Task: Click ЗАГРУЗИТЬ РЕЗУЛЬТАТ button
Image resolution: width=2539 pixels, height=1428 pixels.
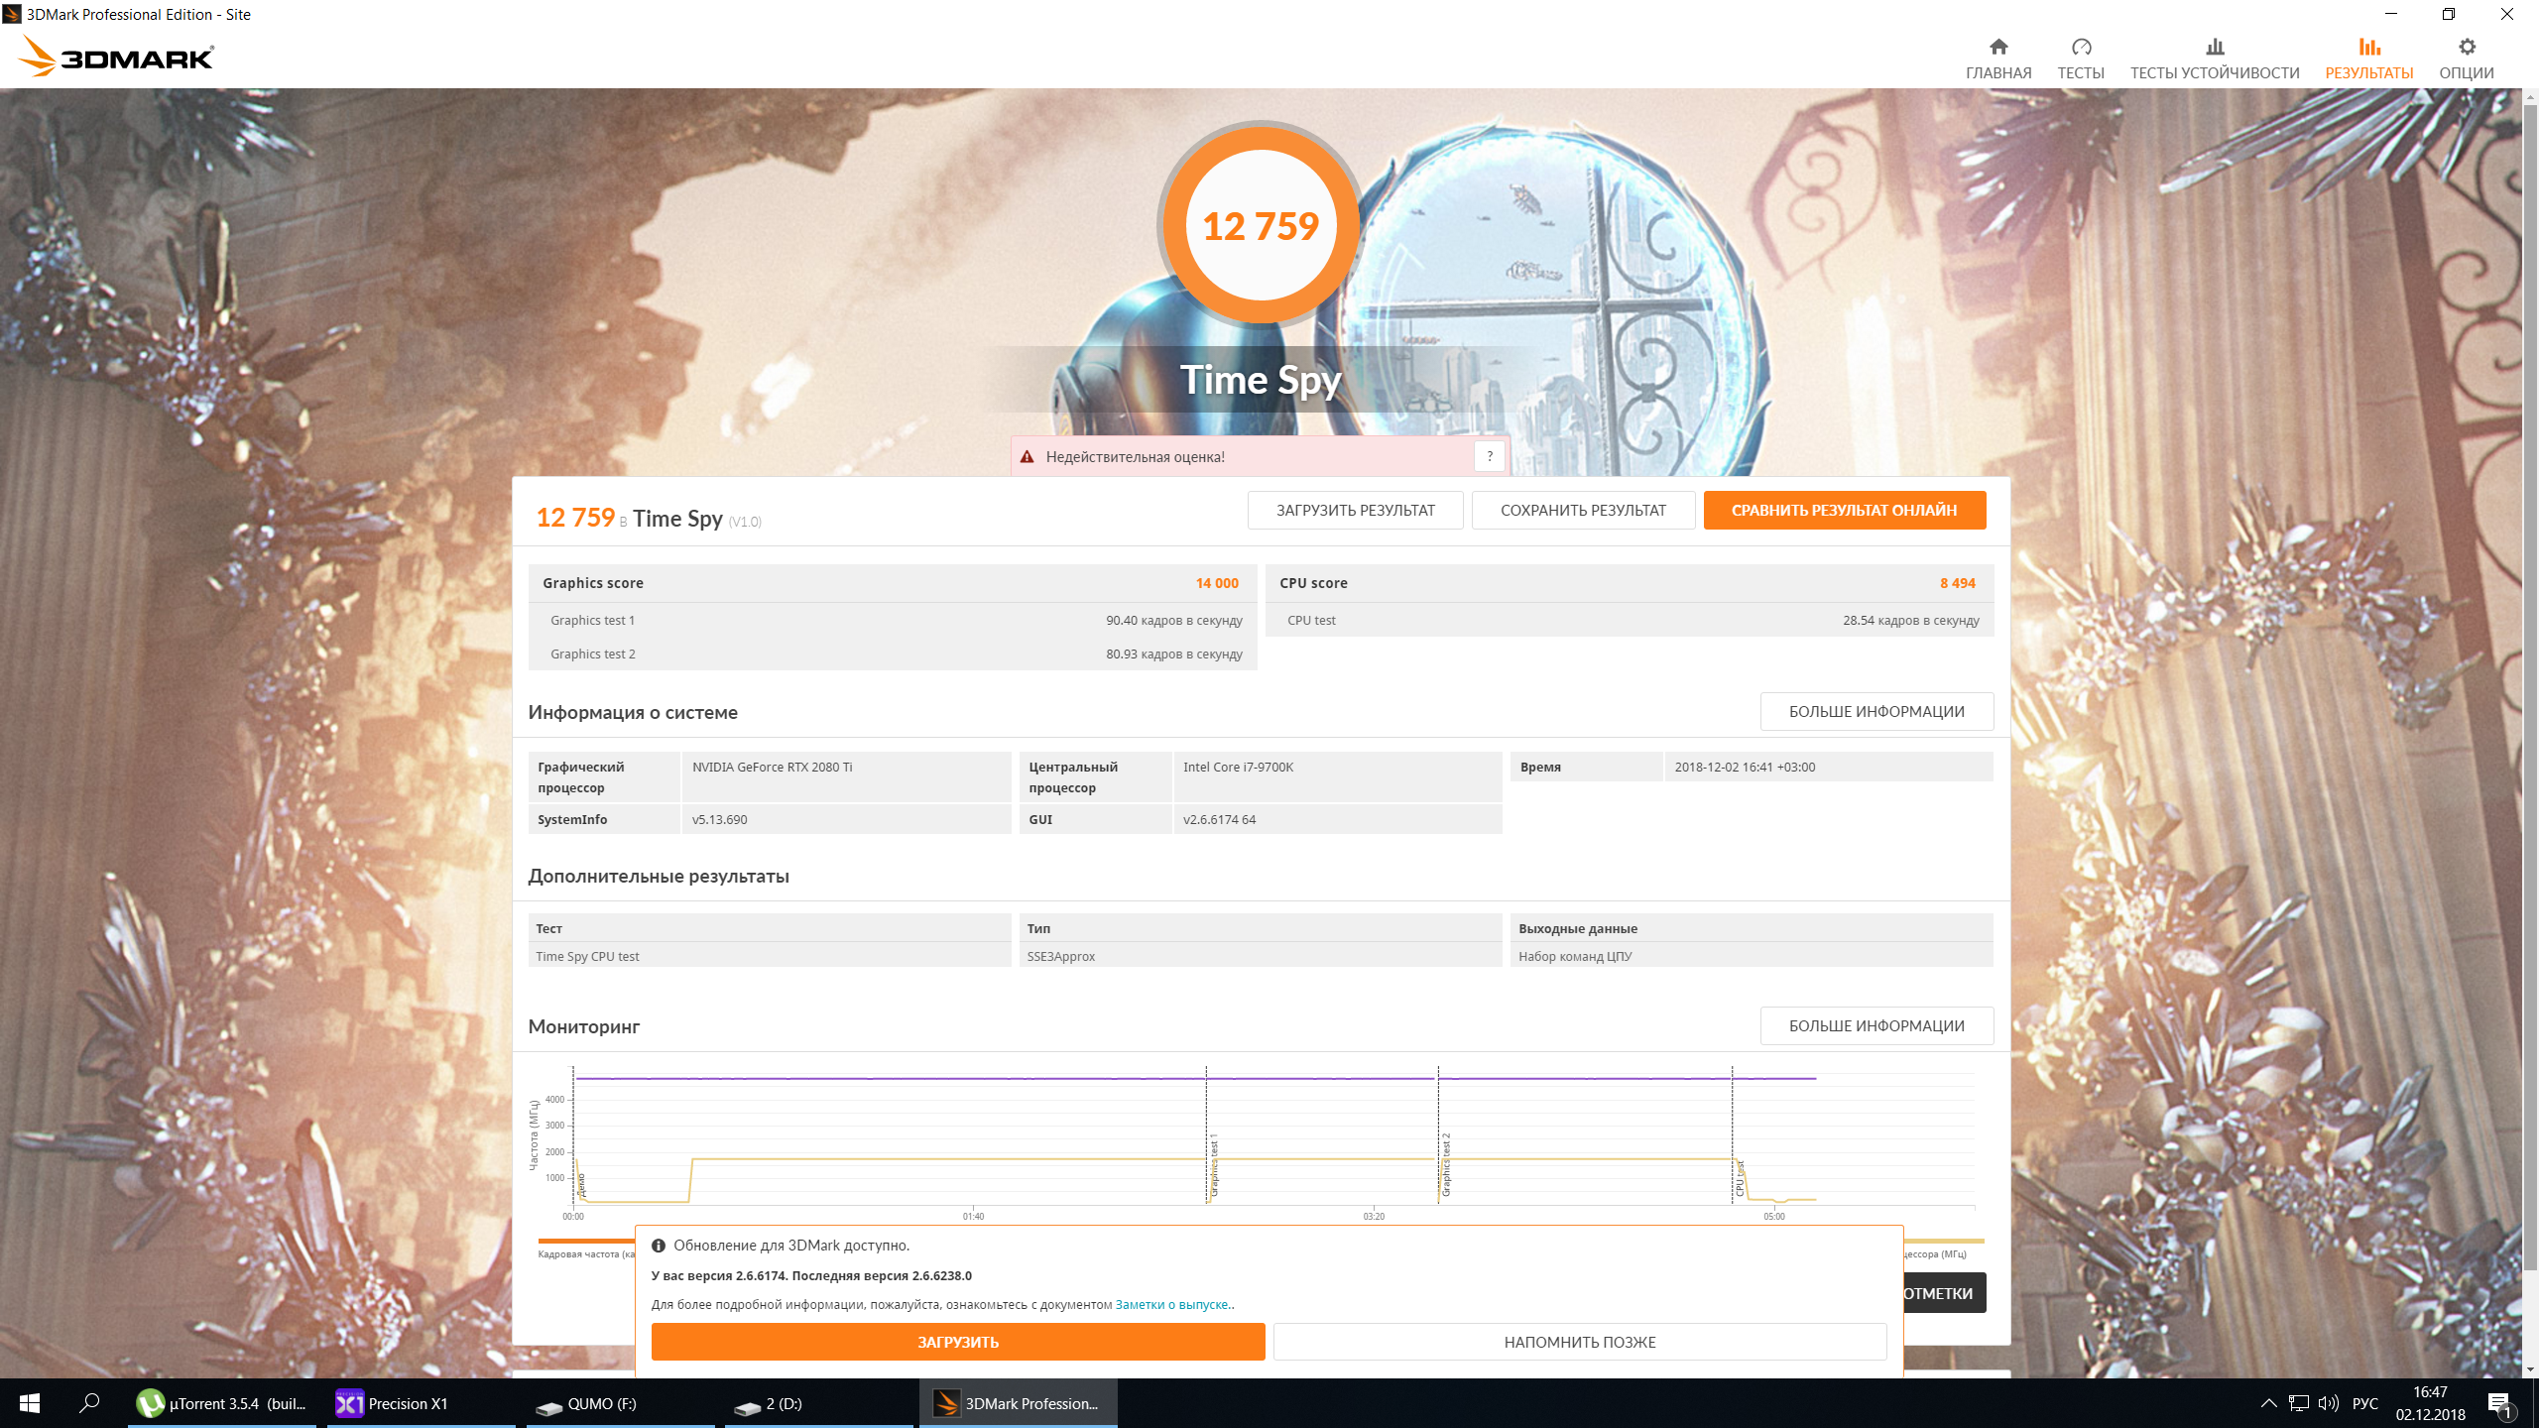Action: [x=1355, y=510]
